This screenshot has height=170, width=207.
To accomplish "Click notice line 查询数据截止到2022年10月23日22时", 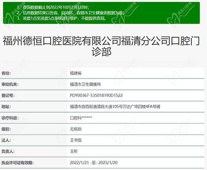I will coord(53,7).
